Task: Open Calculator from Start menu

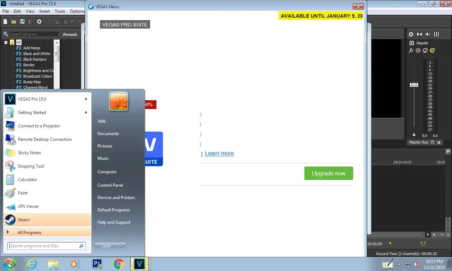Action: click(47, 180)
